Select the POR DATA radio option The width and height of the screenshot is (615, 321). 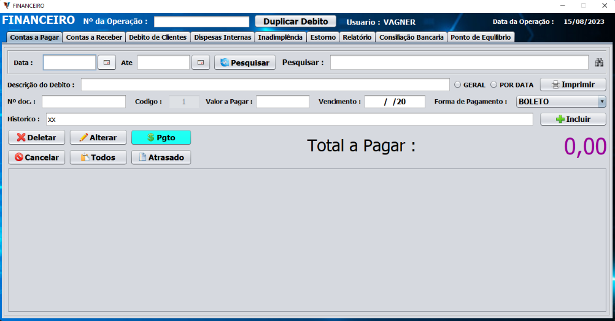(493, 85)
